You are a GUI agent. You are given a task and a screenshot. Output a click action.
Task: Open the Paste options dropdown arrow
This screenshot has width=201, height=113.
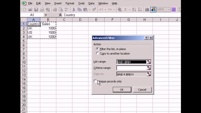click(x=90, y=10)
